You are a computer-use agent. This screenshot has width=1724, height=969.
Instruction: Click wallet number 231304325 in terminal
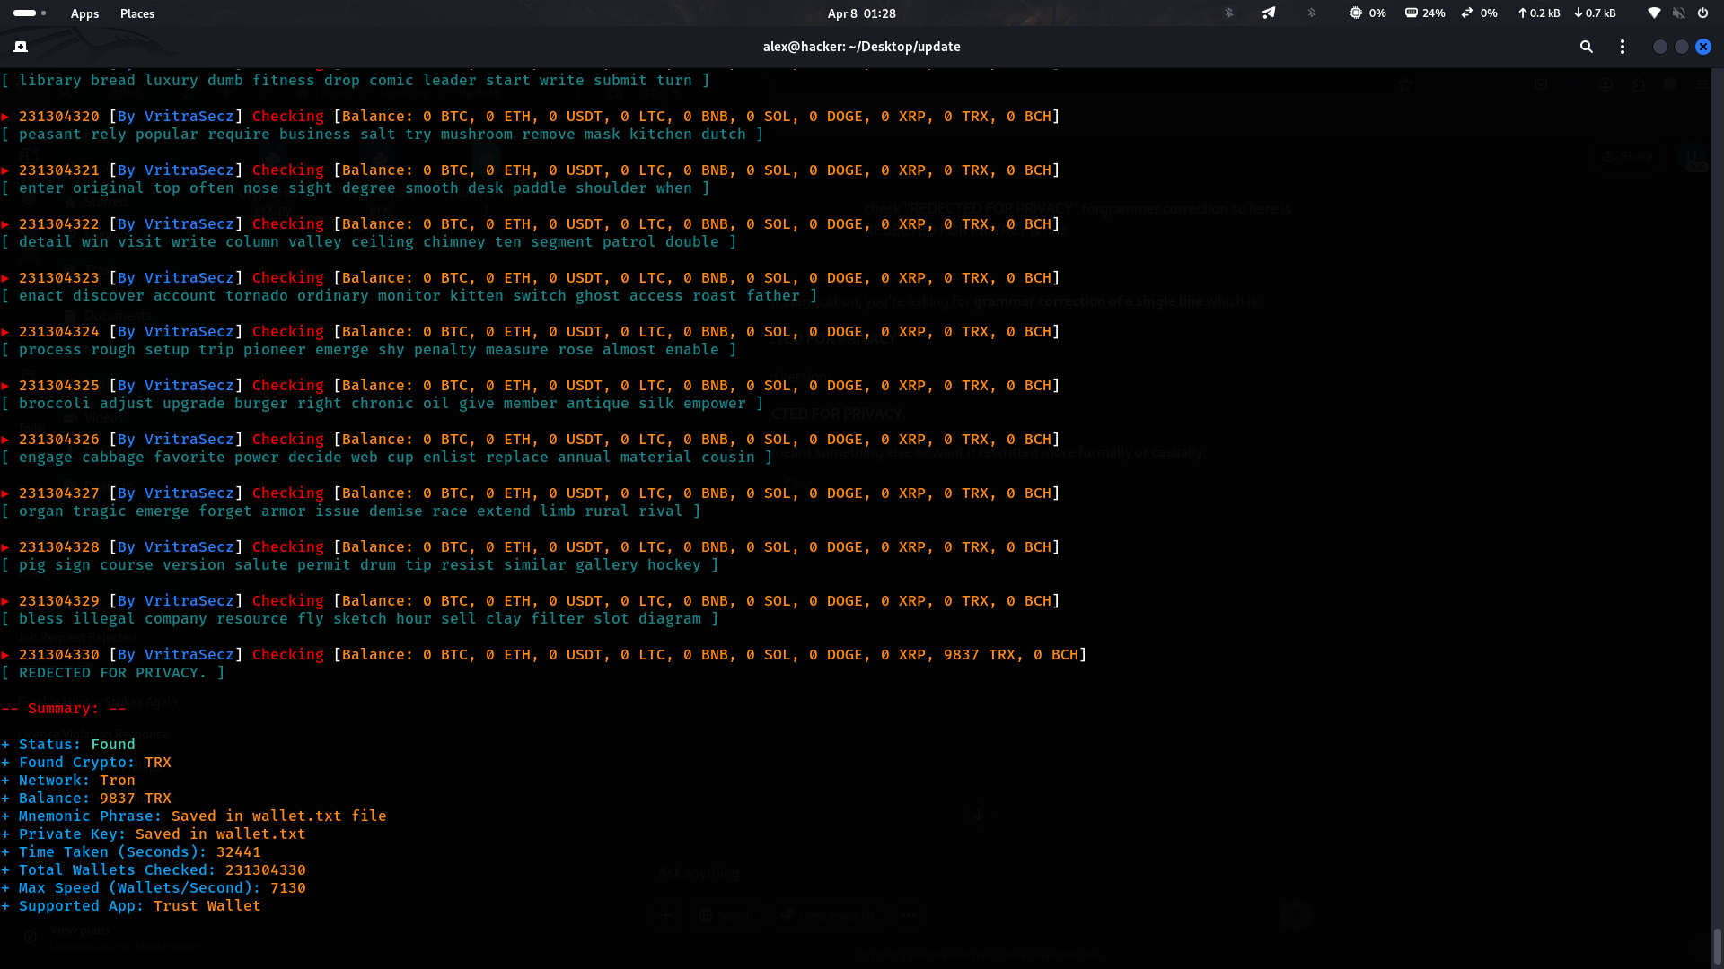pos(59,386)
